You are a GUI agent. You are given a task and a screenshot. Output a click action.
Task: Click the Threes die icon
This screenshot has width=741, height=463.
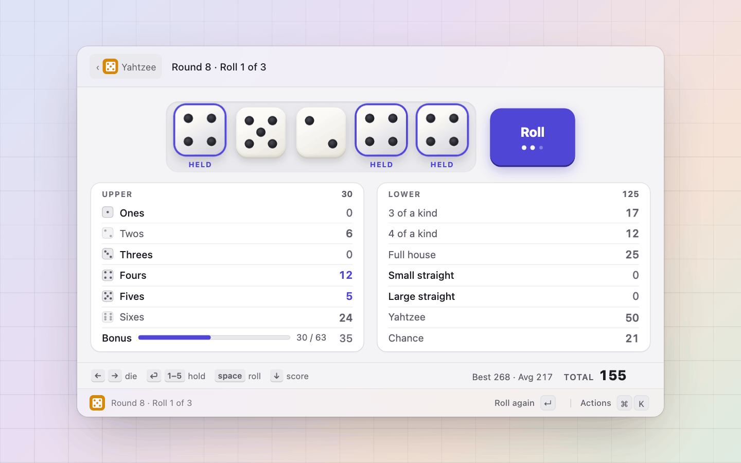pyautogui.click(x=108, y=254)
